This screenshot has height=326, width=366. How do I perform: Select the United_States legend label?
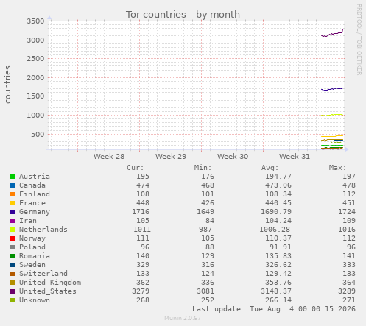(x=48, y=291)
